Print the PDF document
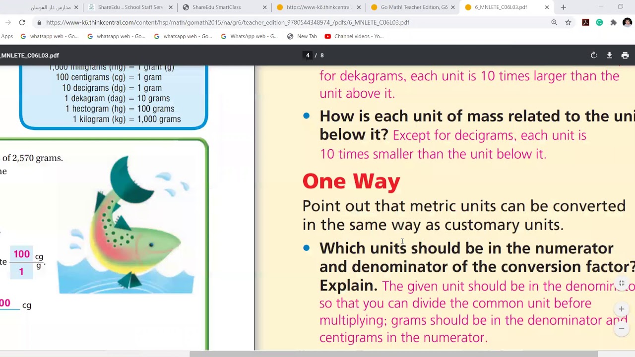The width and height of the screenshot is (635, 357). [x=625, y=56]
